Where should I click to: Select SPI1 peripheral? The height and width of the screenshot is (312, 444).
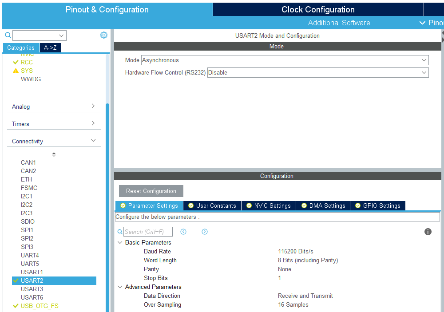pos(27,230)
